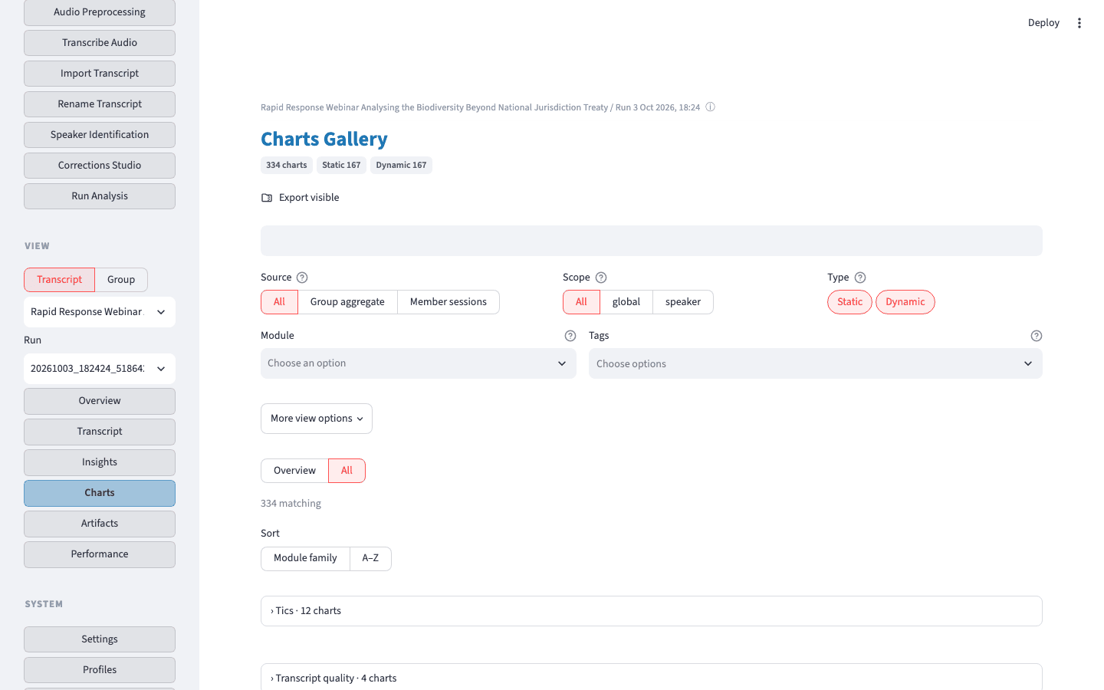Select global scope option
This screenshot has width=1104, height=690.
tap(626, 302)
